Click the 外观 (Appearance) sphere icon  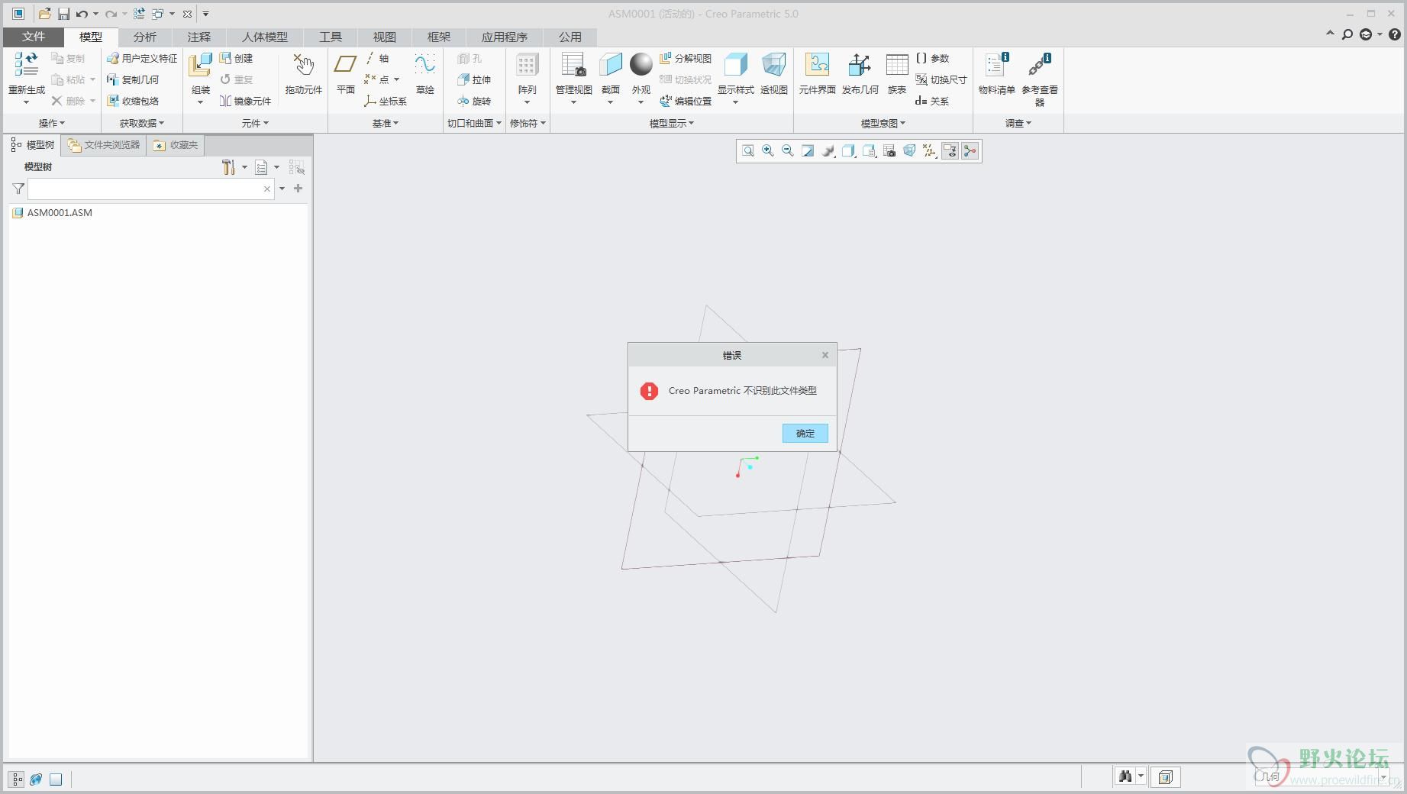pyautogui.click(x=641, y=66)
